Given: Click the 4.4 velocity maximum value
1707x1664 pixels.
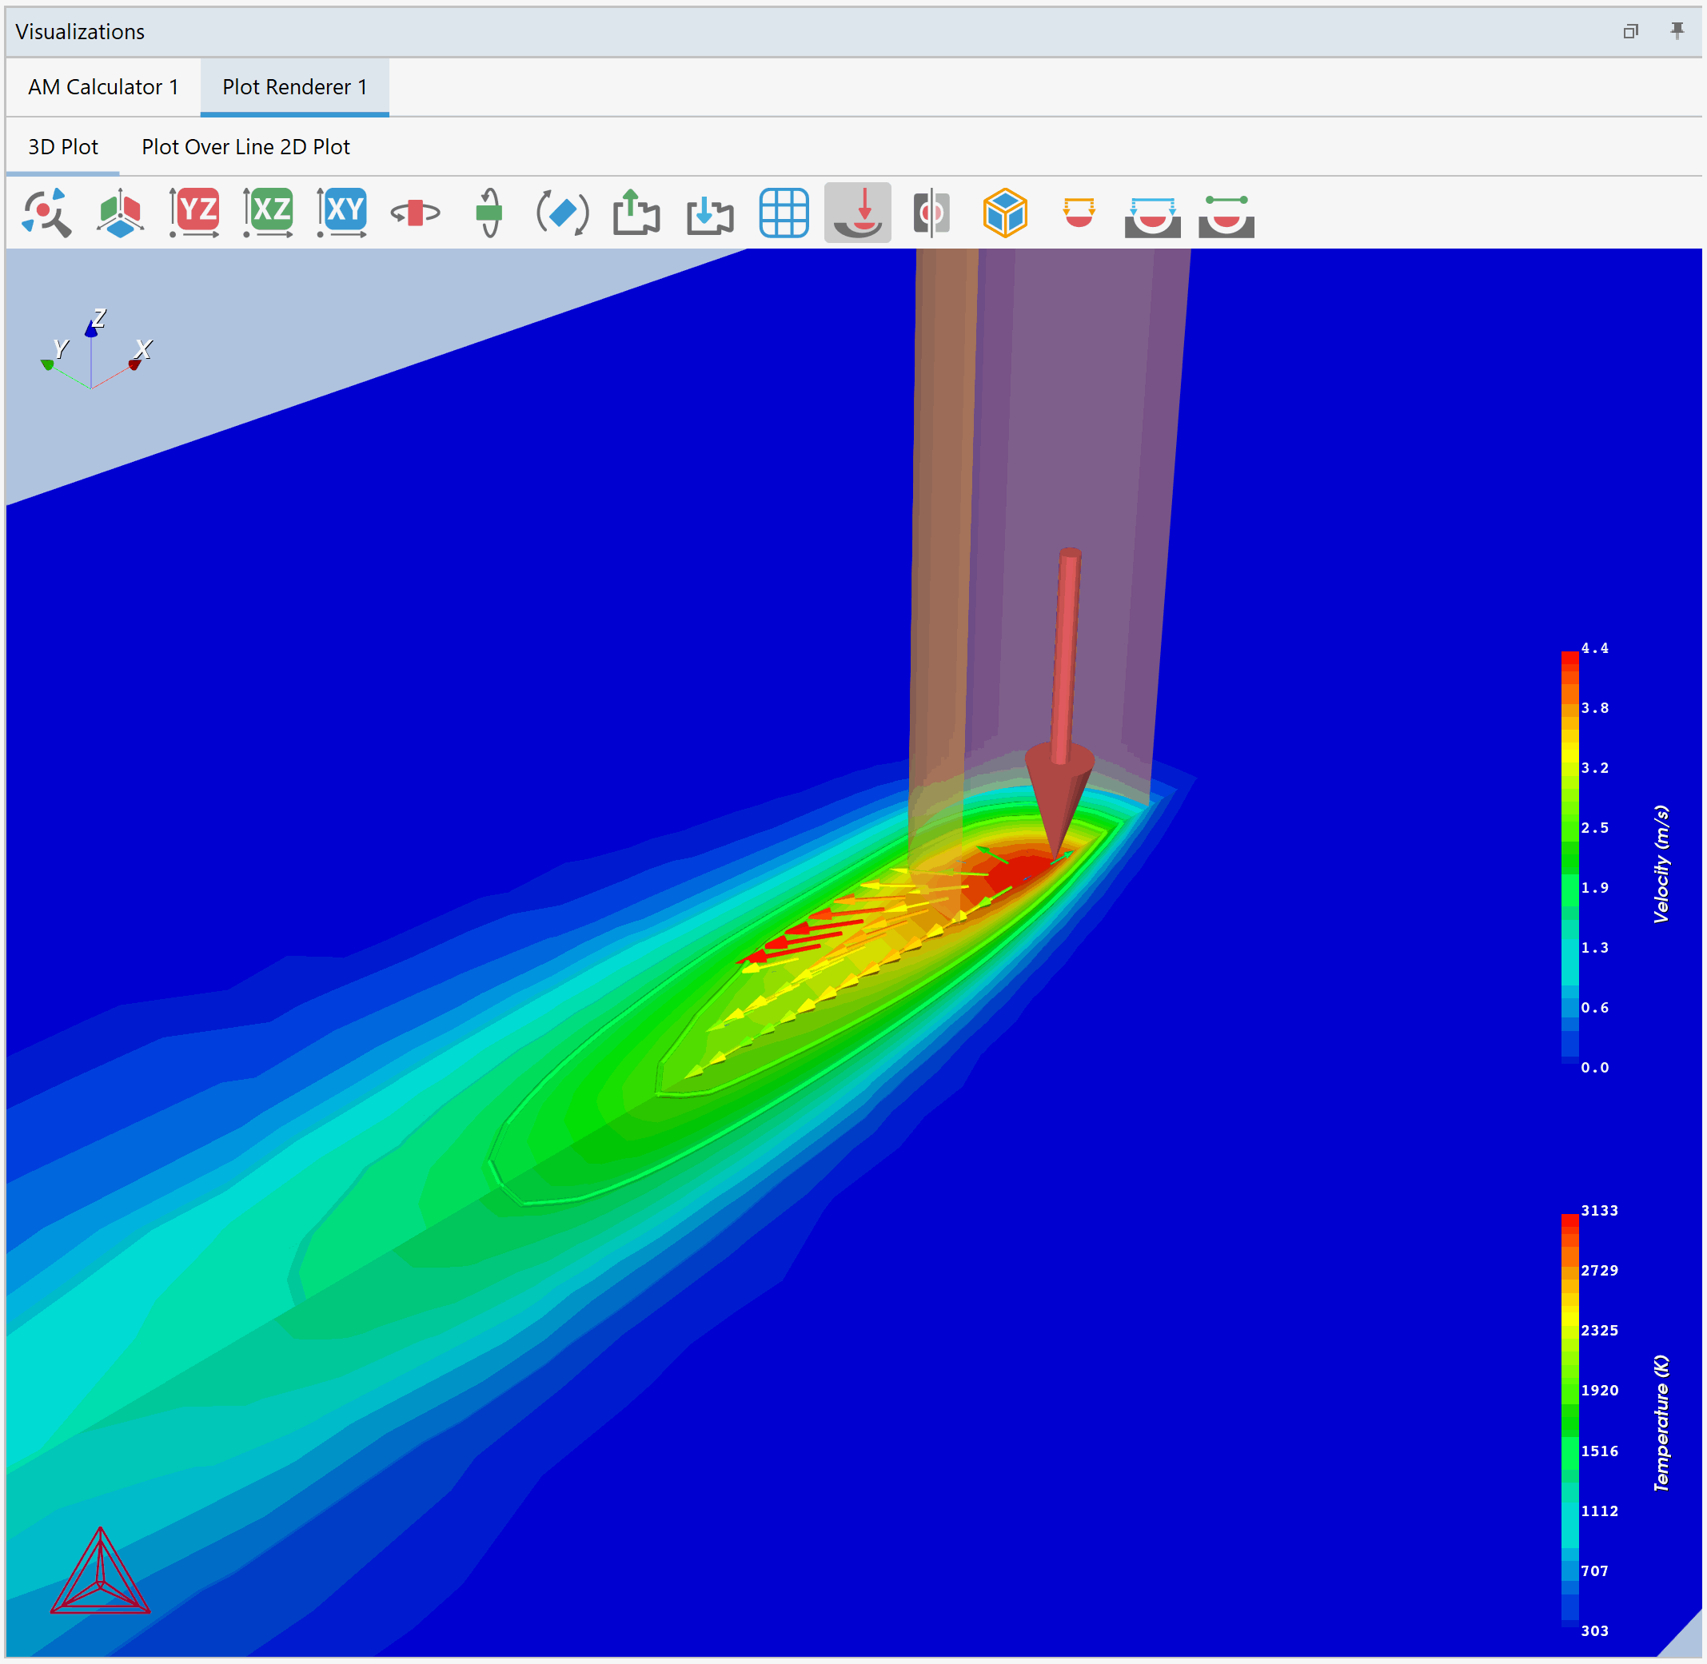Looking at the screenshot, I should 1594,648.
